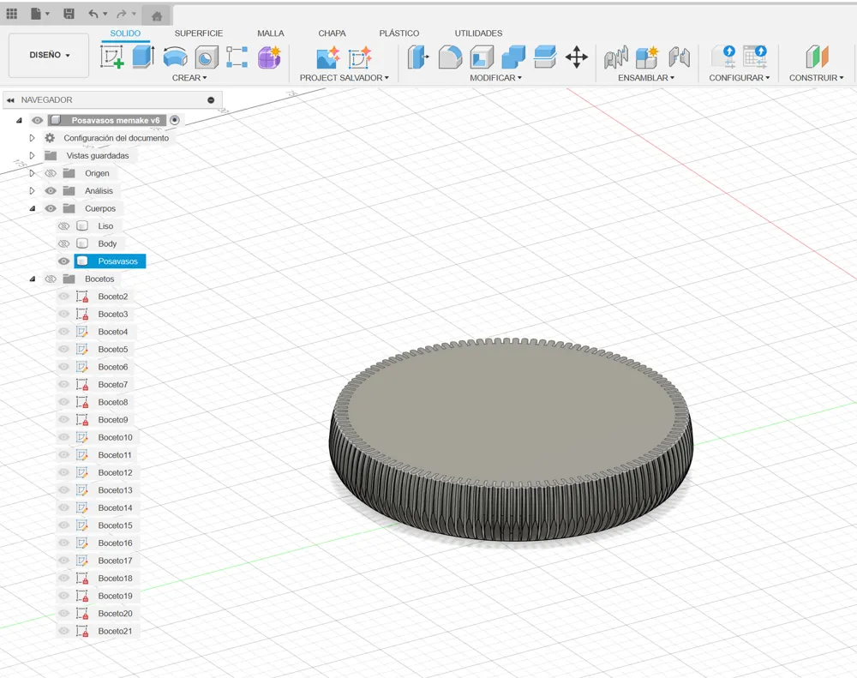This screenshot has width=857, height=678.
Task: Open the DISEÑO workspace dropdown
Action: (49, 55)
